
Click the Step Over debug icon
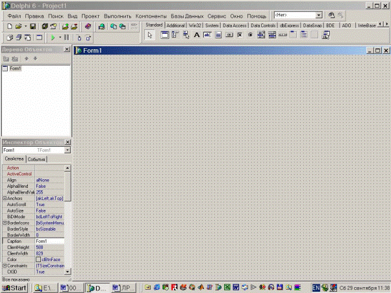pos(88,38)
